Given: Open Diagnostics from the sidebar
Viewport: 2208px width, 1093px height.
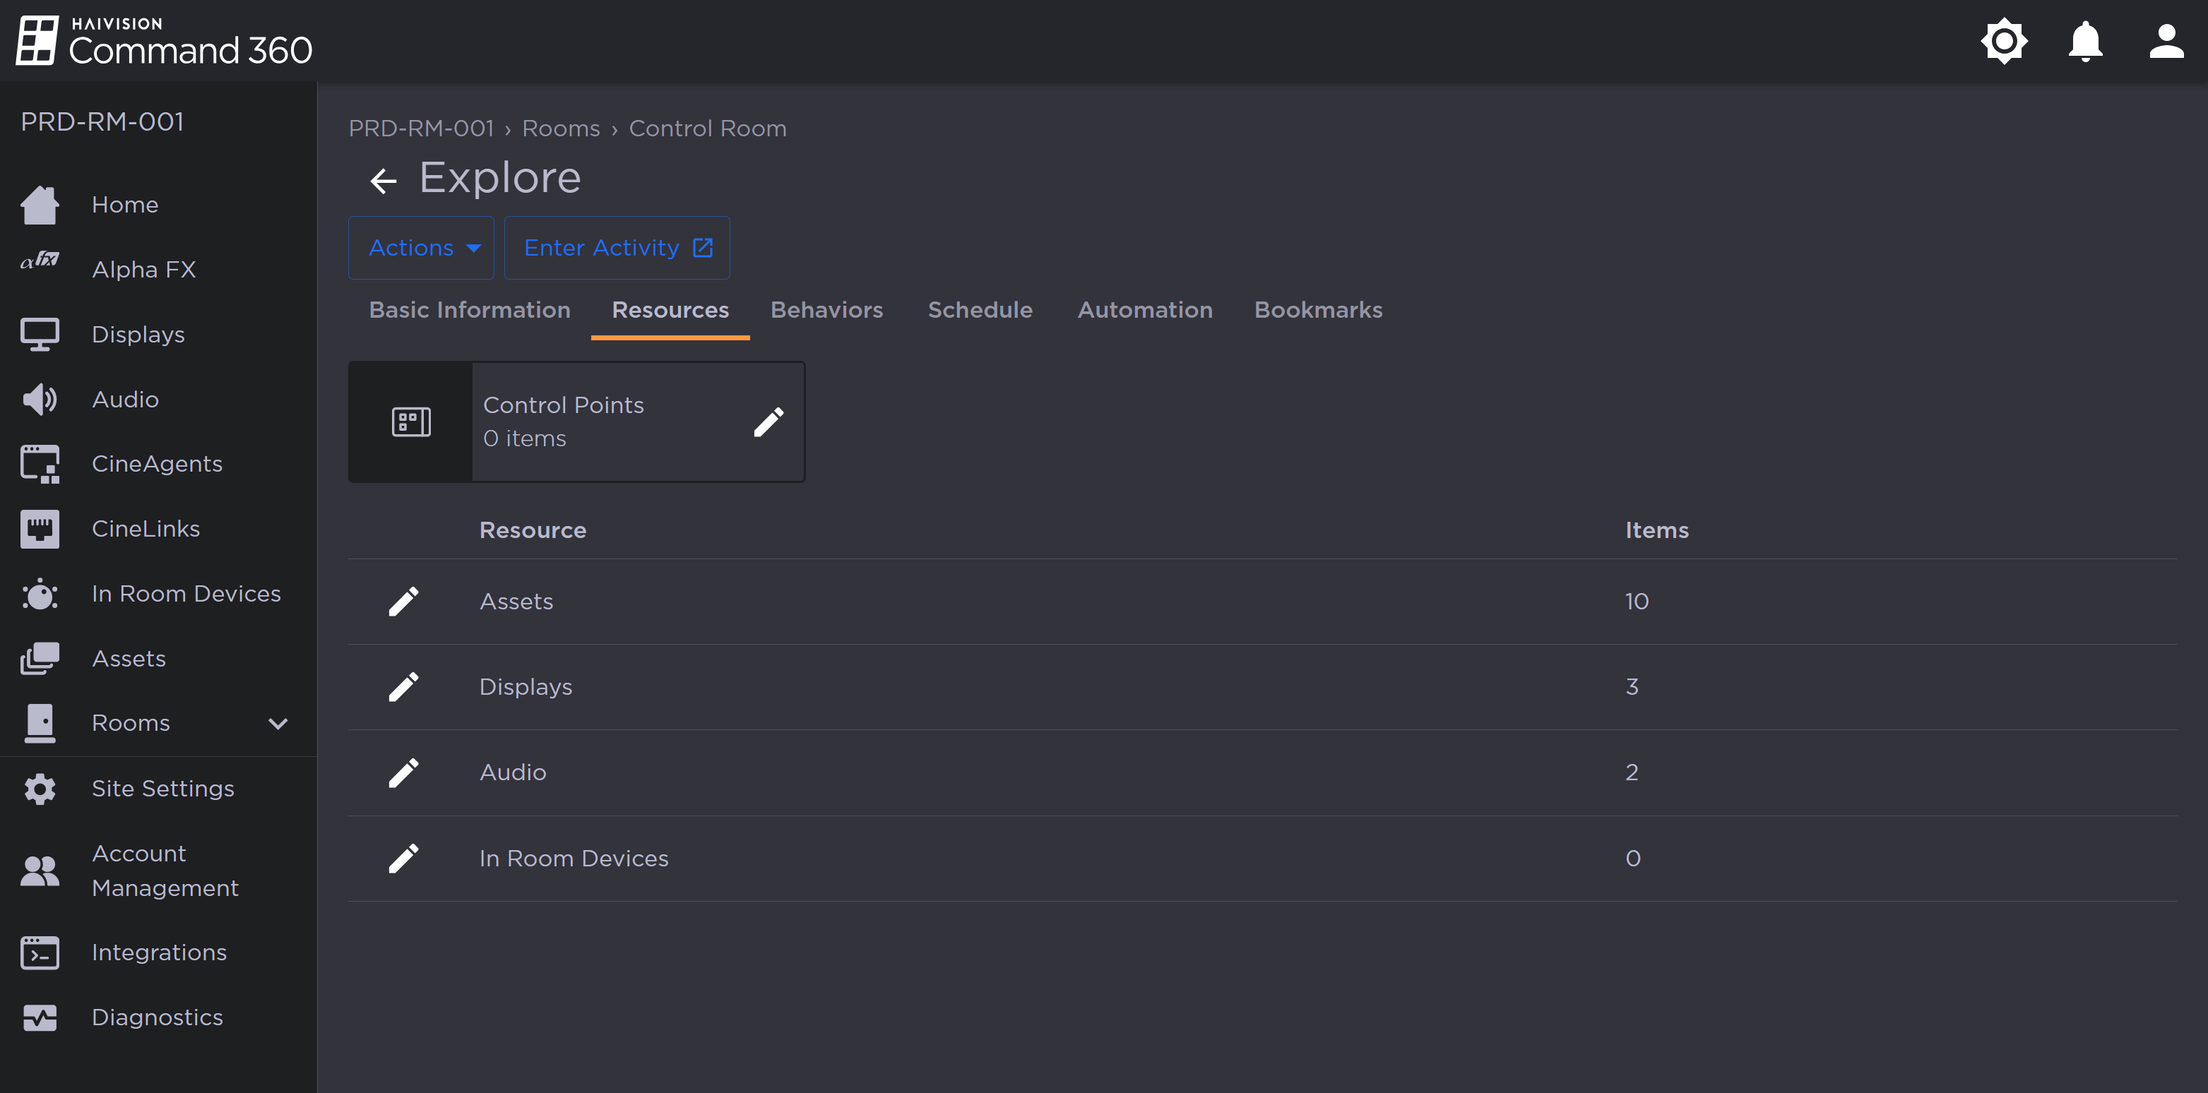Looking at the screenshot, I should [157, 1017].
